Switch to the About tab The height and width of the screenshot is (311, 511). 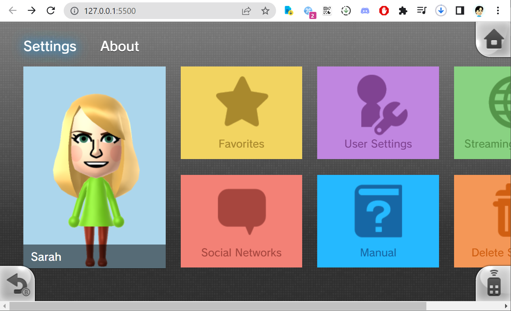point(119,46)
